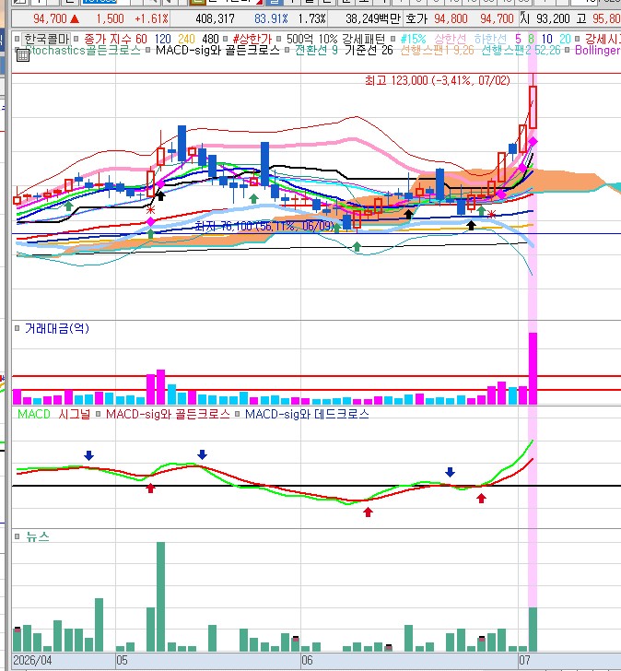Toggle the marker before MACD-sig와 골든크로스 in top legend
Image resolution: width=621 pixels, height=671 pixels.
click(x=147, y=50)
